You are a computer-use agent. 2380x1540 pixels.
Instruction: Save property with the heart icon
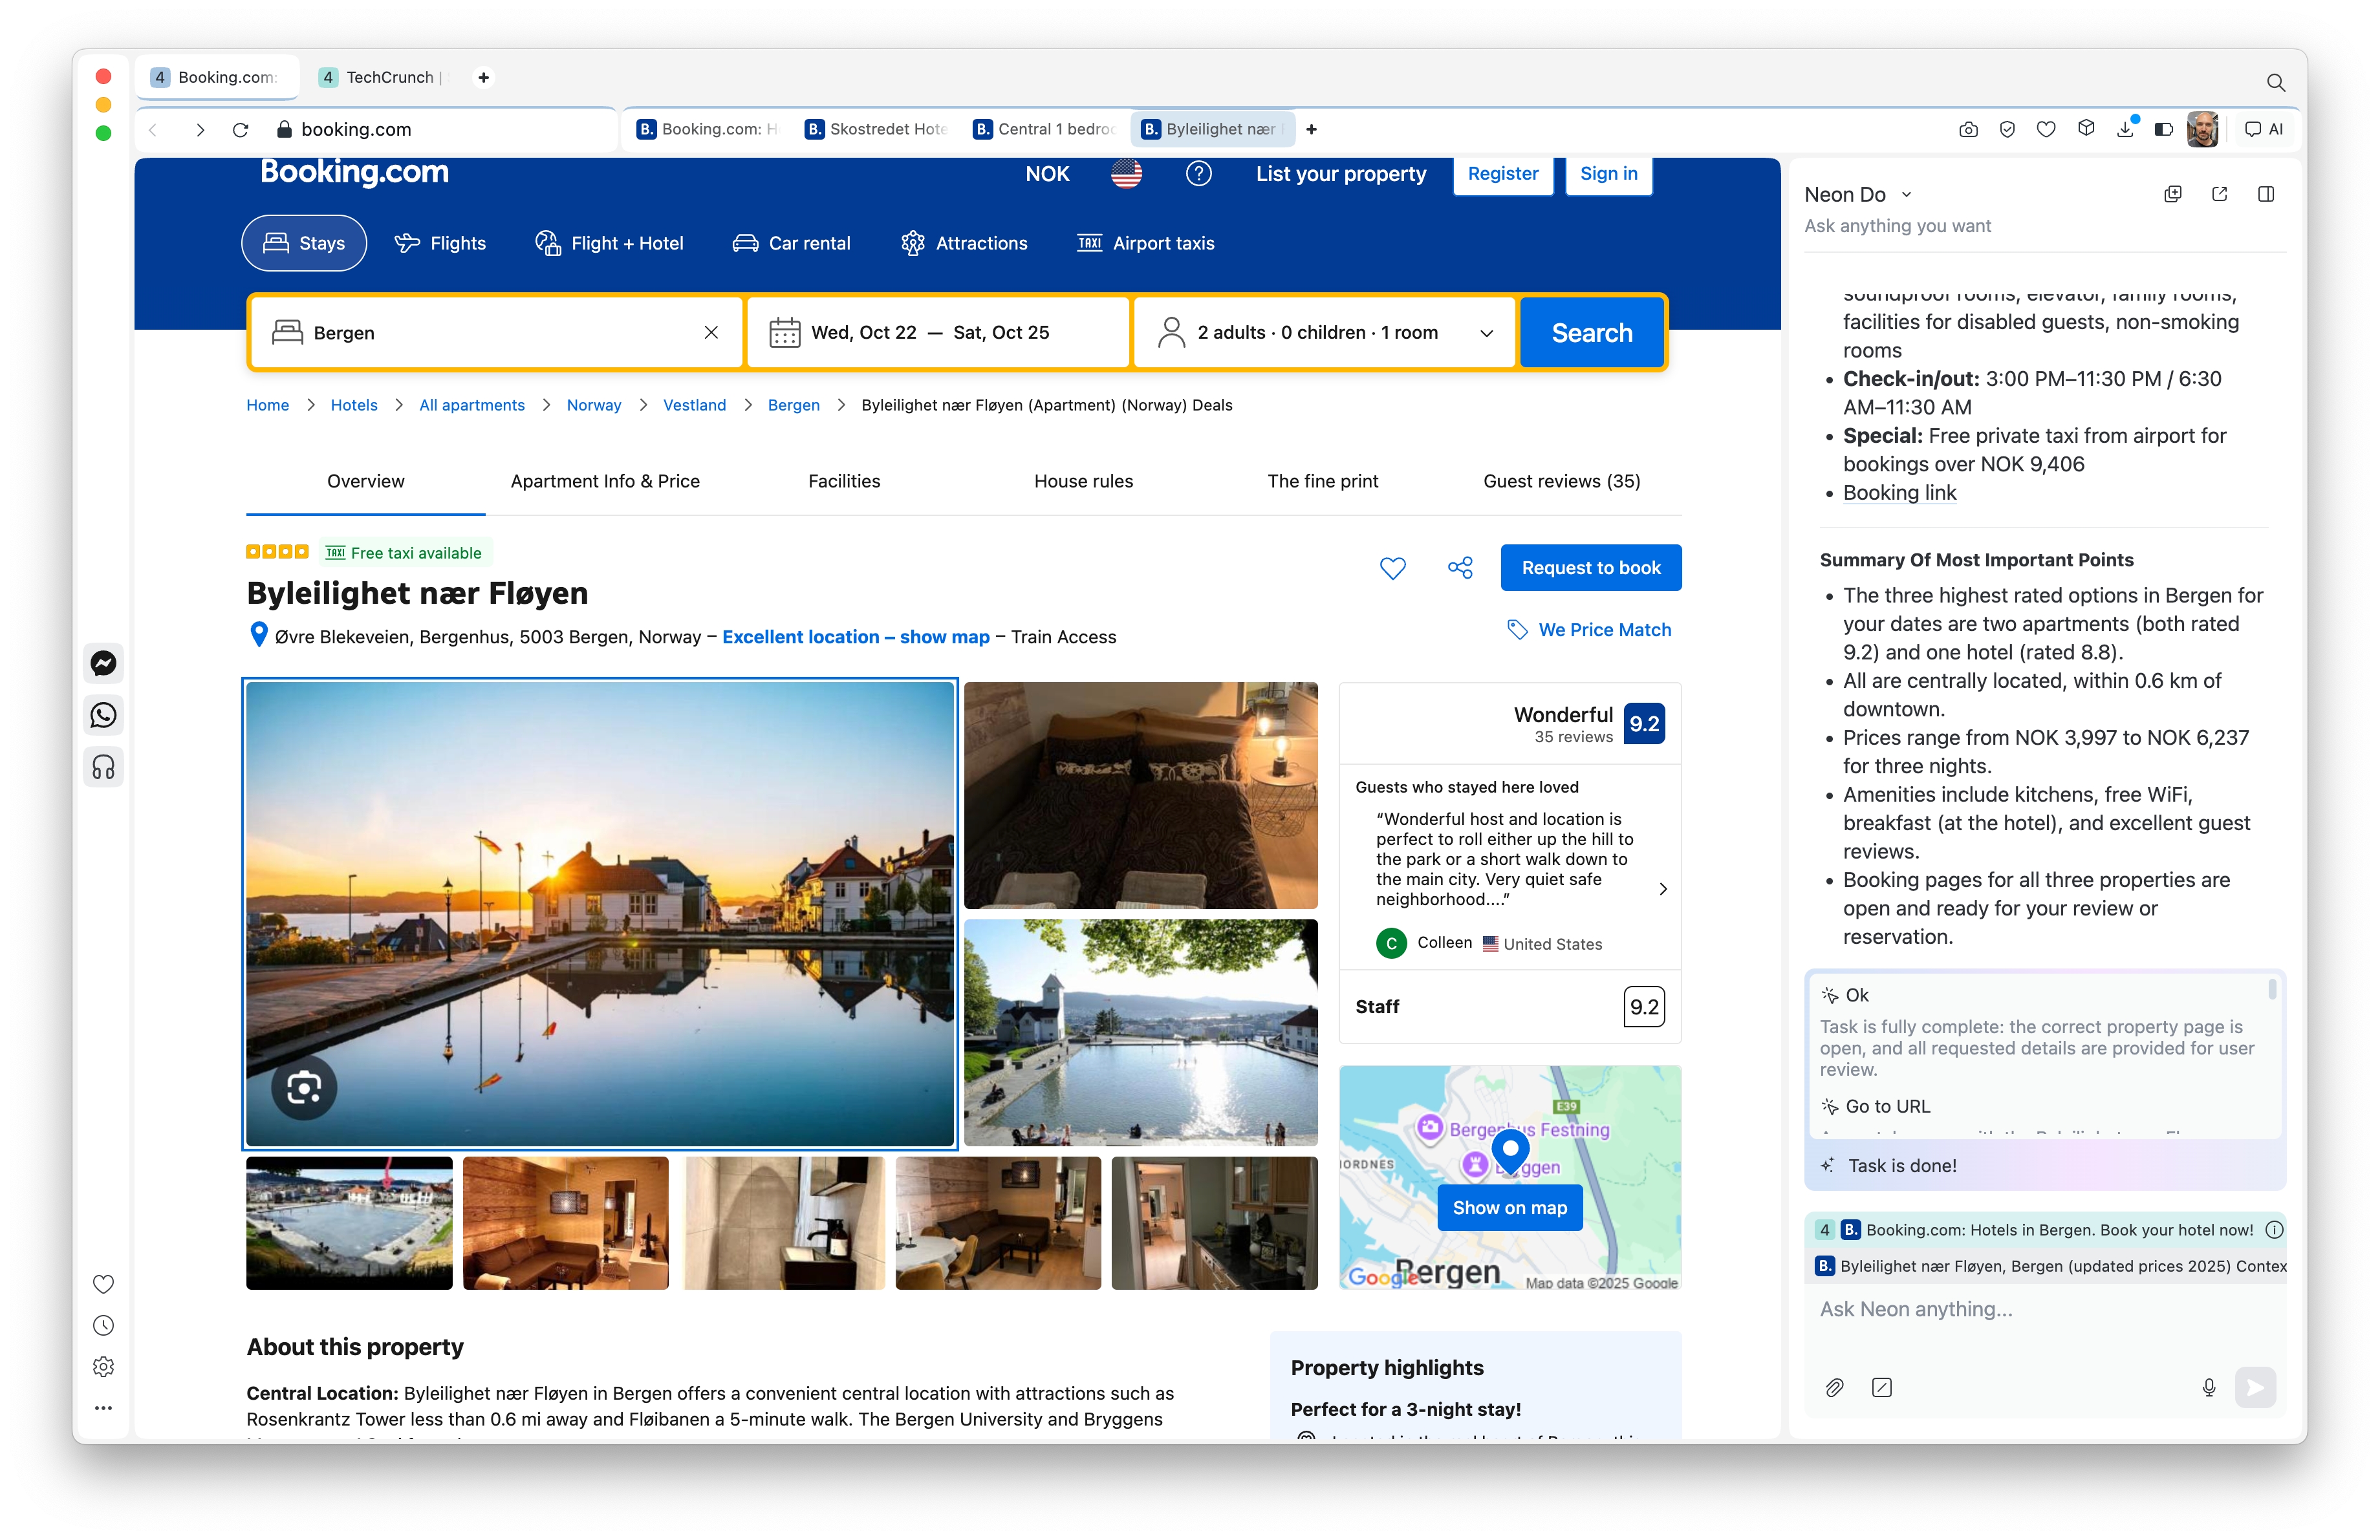(x=1392, y=568)
